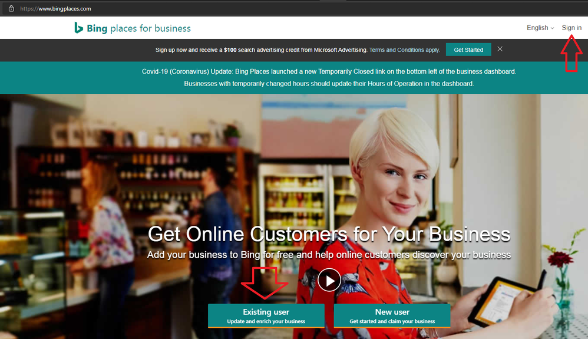This screenshot has height=339, width=588.
Task: Click the language dropdown chevron arrow
Action: pos(552,28)
